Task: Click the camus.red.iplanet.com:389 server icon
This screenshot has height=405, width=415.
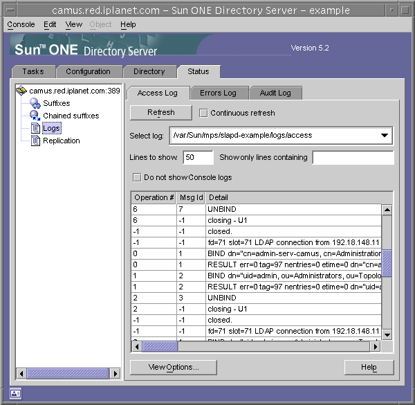Action: pos(21,91)
